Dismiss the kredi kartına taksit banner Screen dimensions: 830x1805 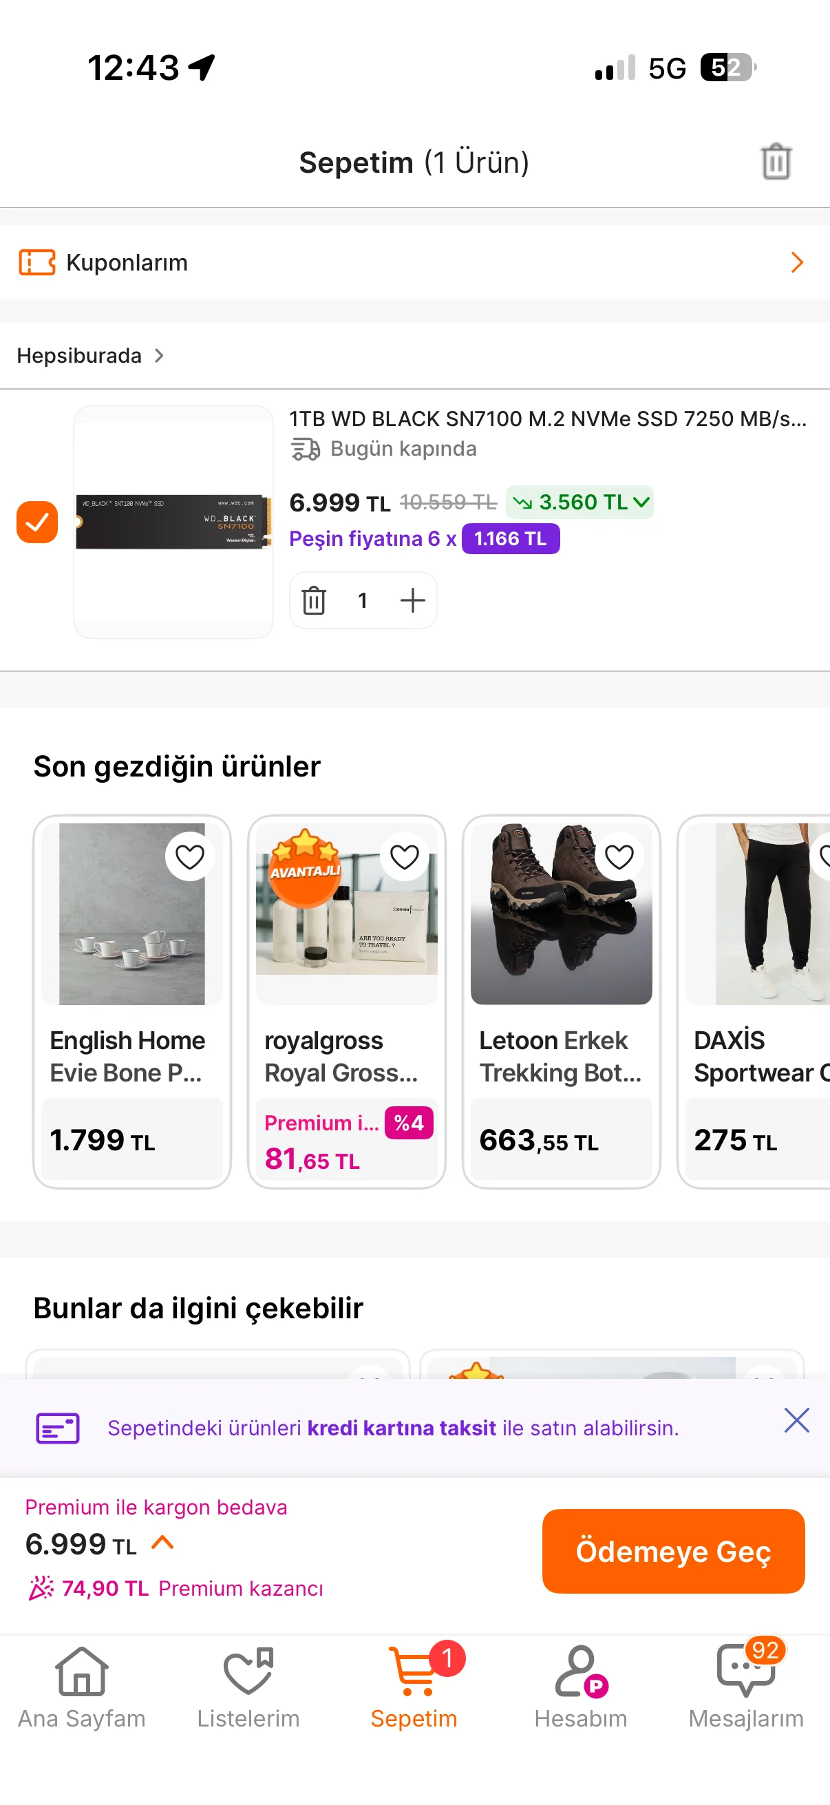(x=796, y=1420)
